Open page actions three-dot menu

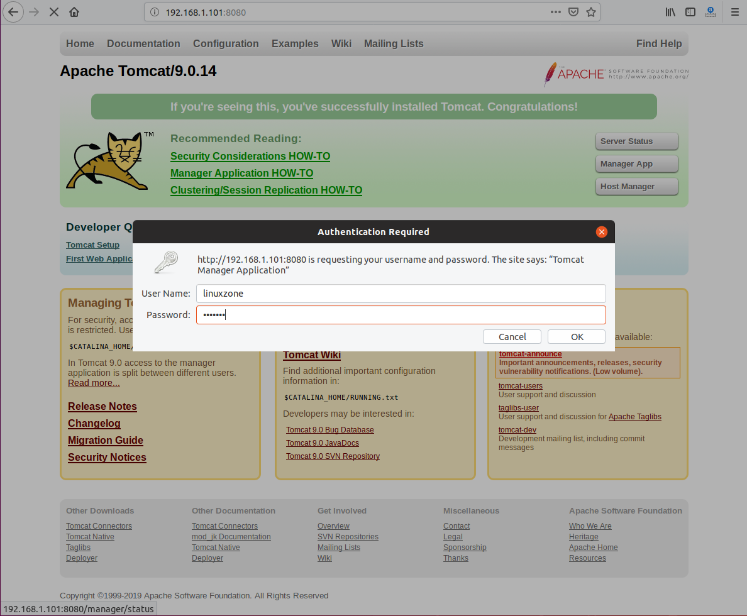click(x=556, y=12)
